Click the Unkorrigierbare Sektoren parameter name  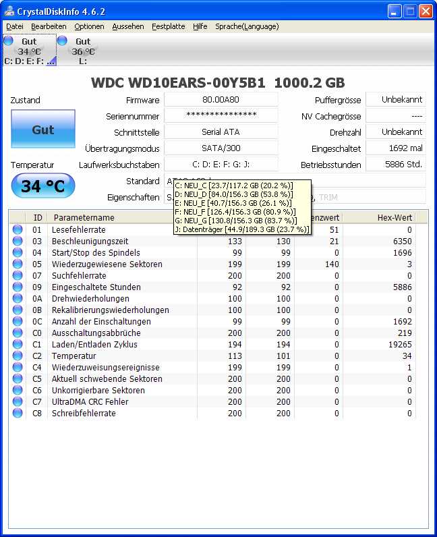(98, 391)
